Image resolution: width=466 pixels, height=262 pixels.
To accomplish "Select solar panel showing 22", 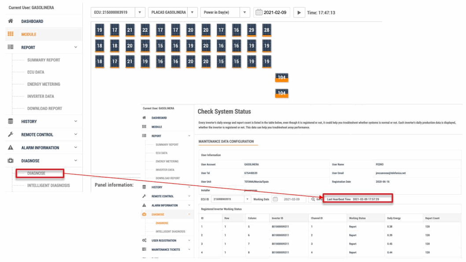I will click(x=145, y=30).
